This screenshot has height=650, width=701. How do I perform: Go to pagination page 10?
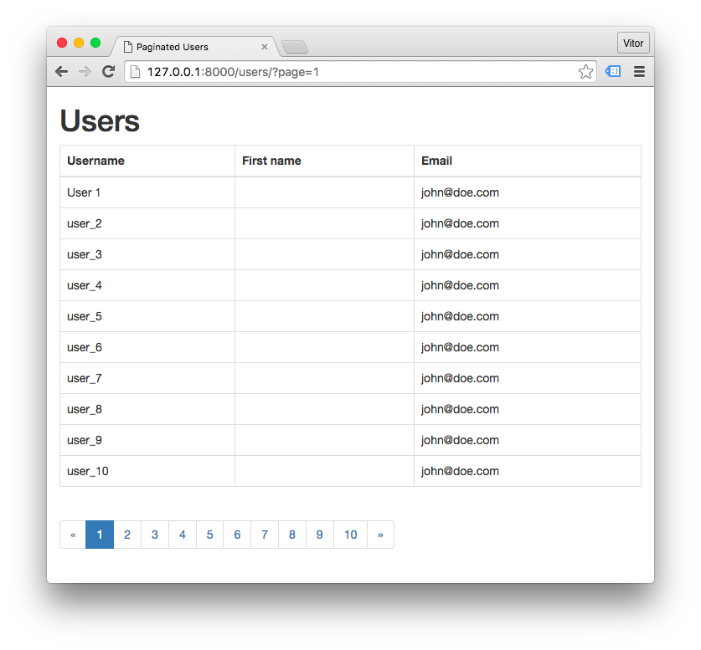(x=350, y=535)
